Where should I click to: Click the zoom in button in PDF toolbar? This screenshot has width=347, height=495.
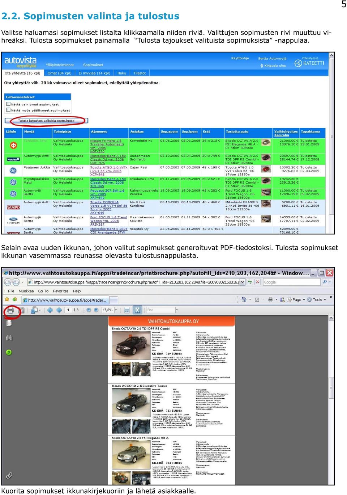(x=96, y=310)
